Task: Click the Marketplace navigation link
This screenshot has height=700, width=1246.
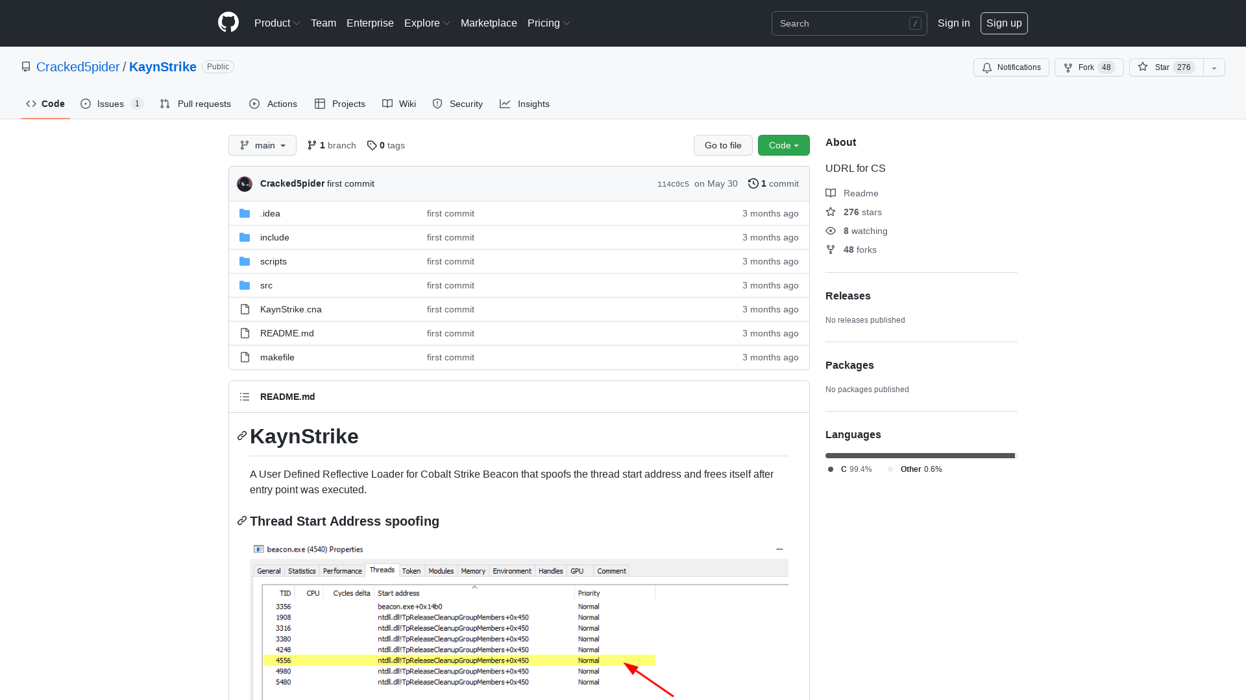Action: [x=489, y=23]
